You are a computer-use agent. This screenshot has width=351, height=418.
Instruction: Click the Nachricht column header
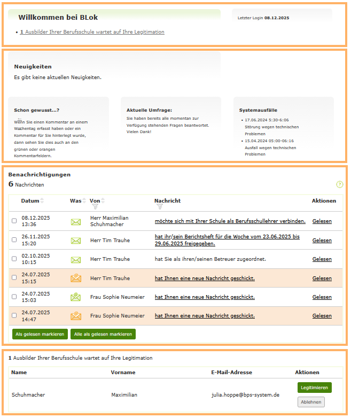click(167, 201)
